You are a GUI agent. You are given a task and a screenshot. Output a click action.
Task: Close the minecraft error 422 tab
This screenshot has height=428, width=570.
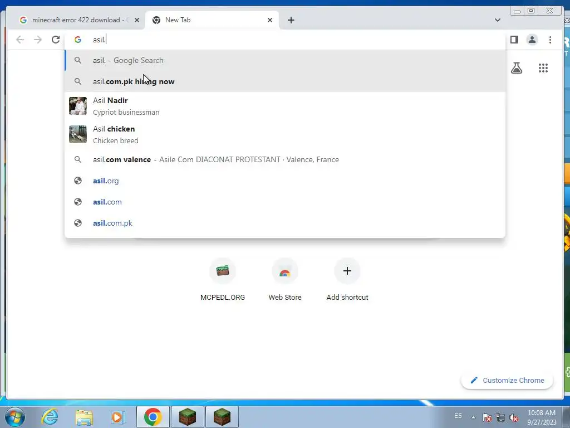pos(137,20)
